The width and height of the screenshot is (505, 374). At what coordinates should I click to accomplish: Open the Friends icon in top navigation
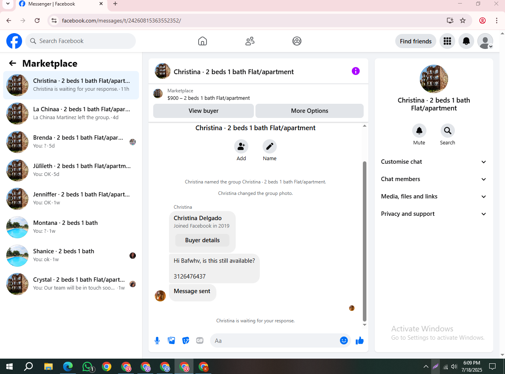(250, 41)
